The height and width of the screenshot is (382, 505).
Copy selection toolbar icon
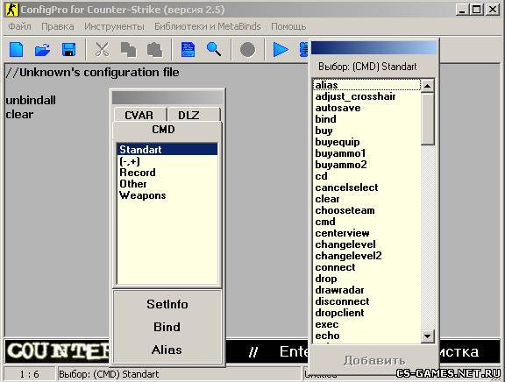tap(128, 50)
